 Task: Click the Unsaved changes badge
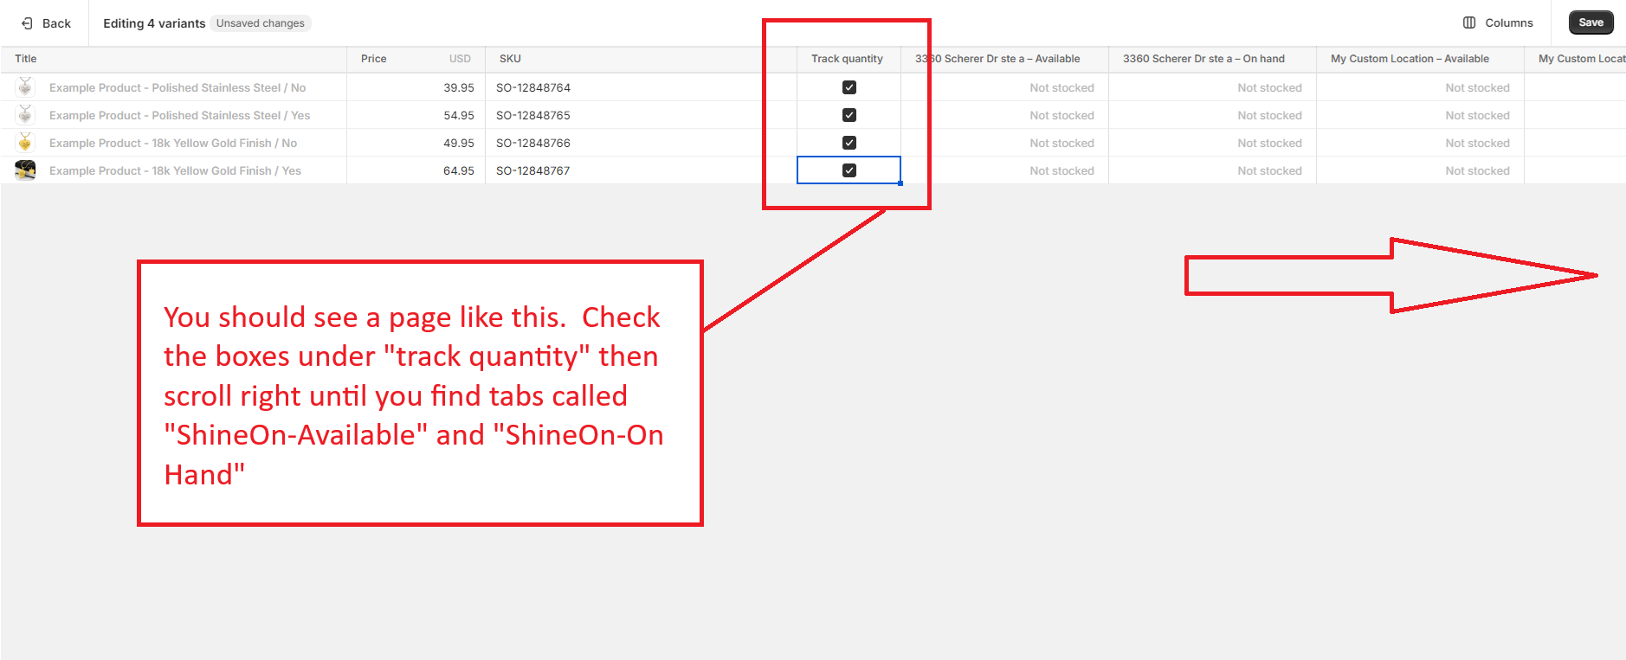[x=261, y=23]
